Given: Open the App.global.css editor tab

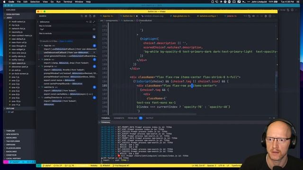Looking at the screenshot, I should (181, 16).
